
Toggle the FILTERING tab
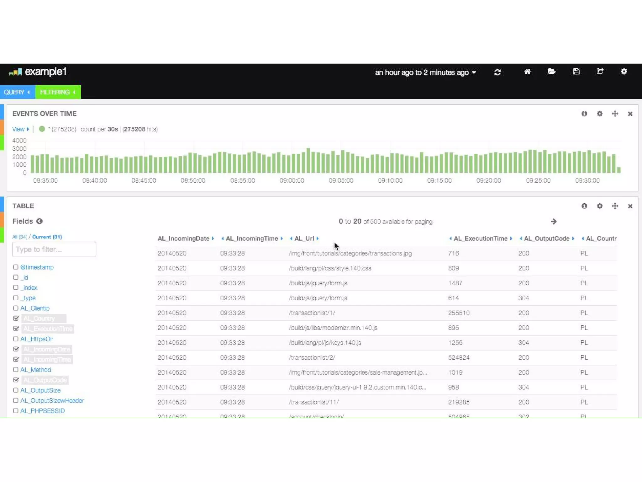(58, 92)
